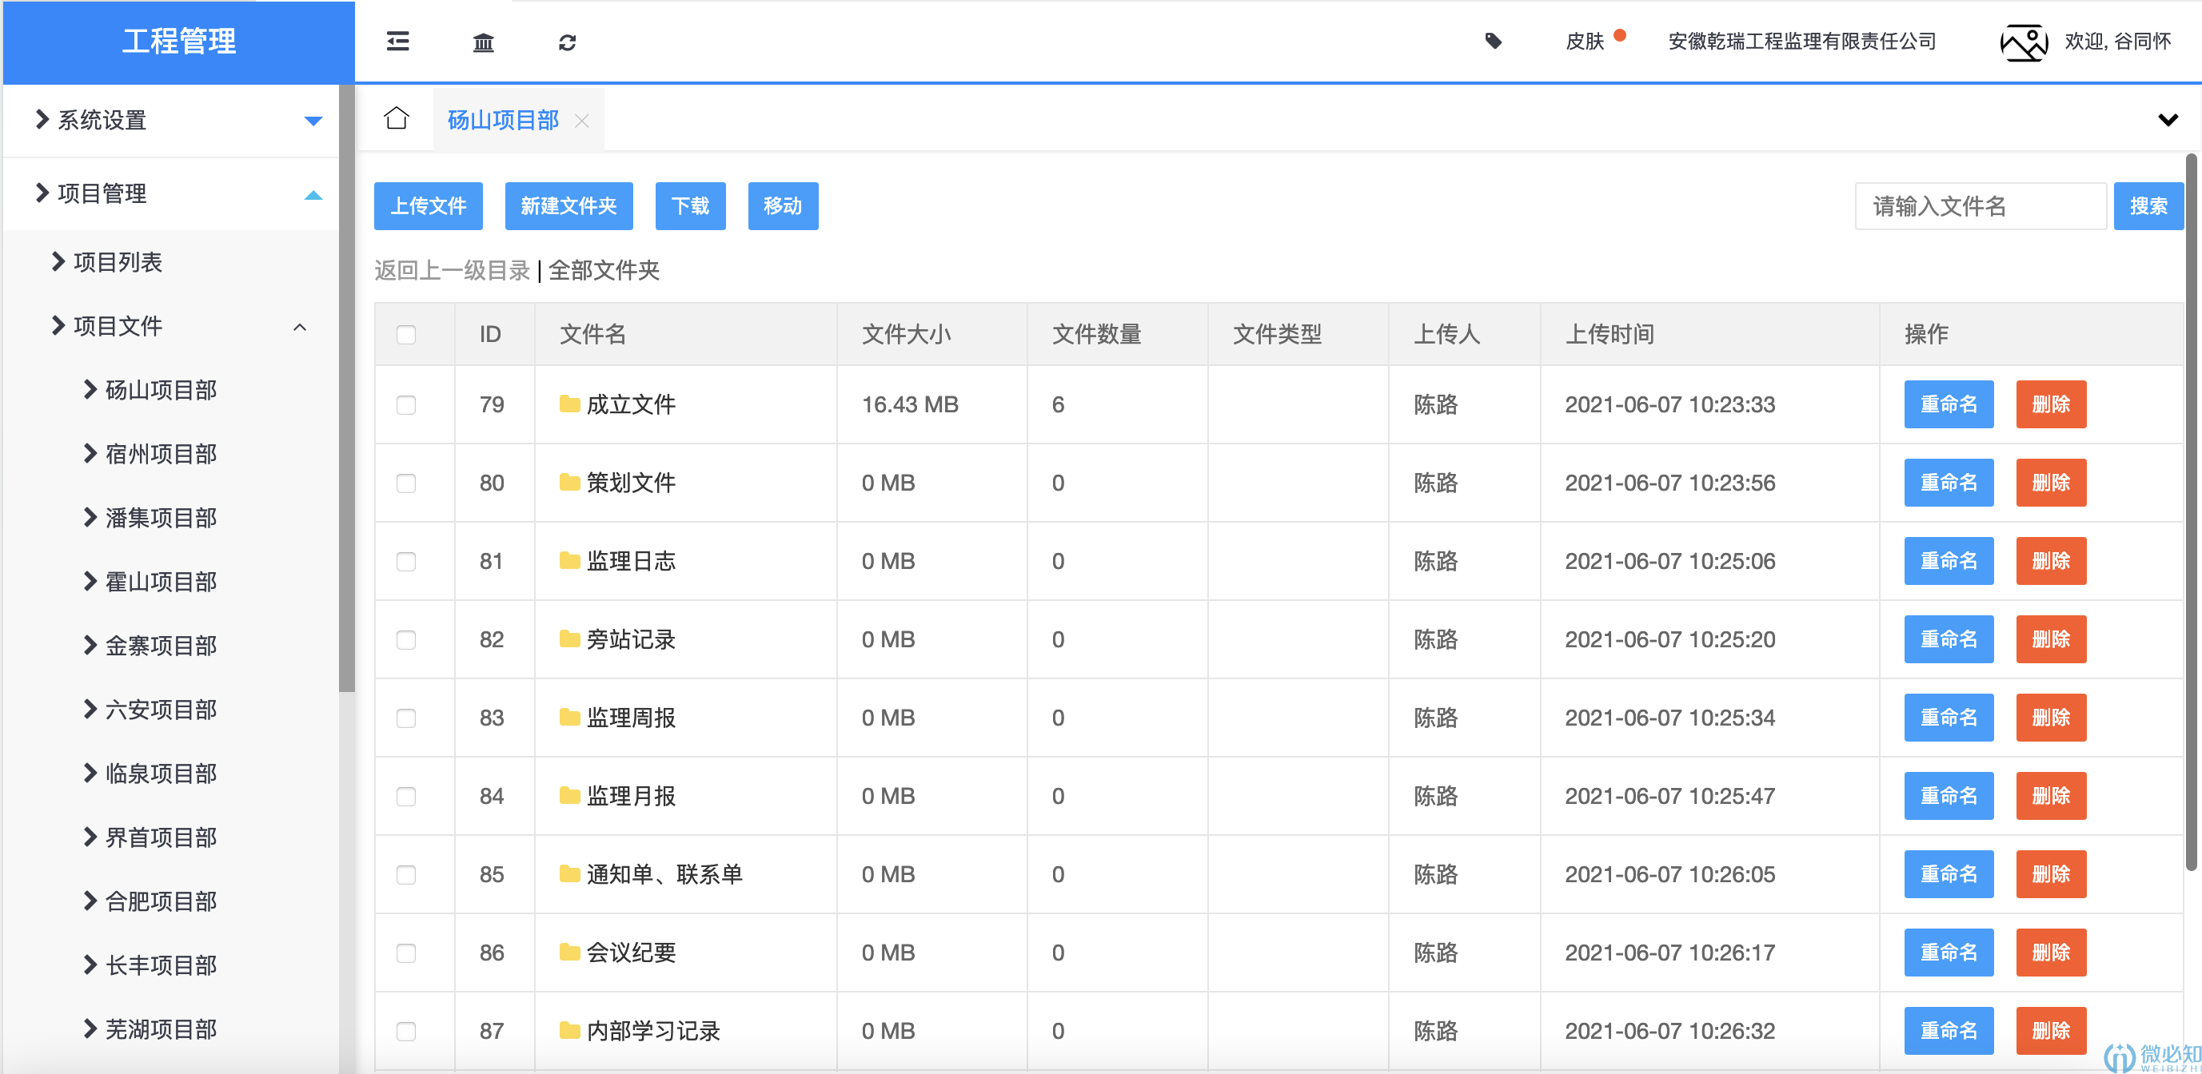Check the row with ID 84

pyautogui.click(x=406, y=797)
